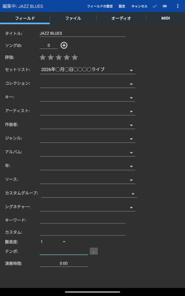Click the キーワード input field
The width and height of the screenshot is (185, 296).
(x=82, y=220)
